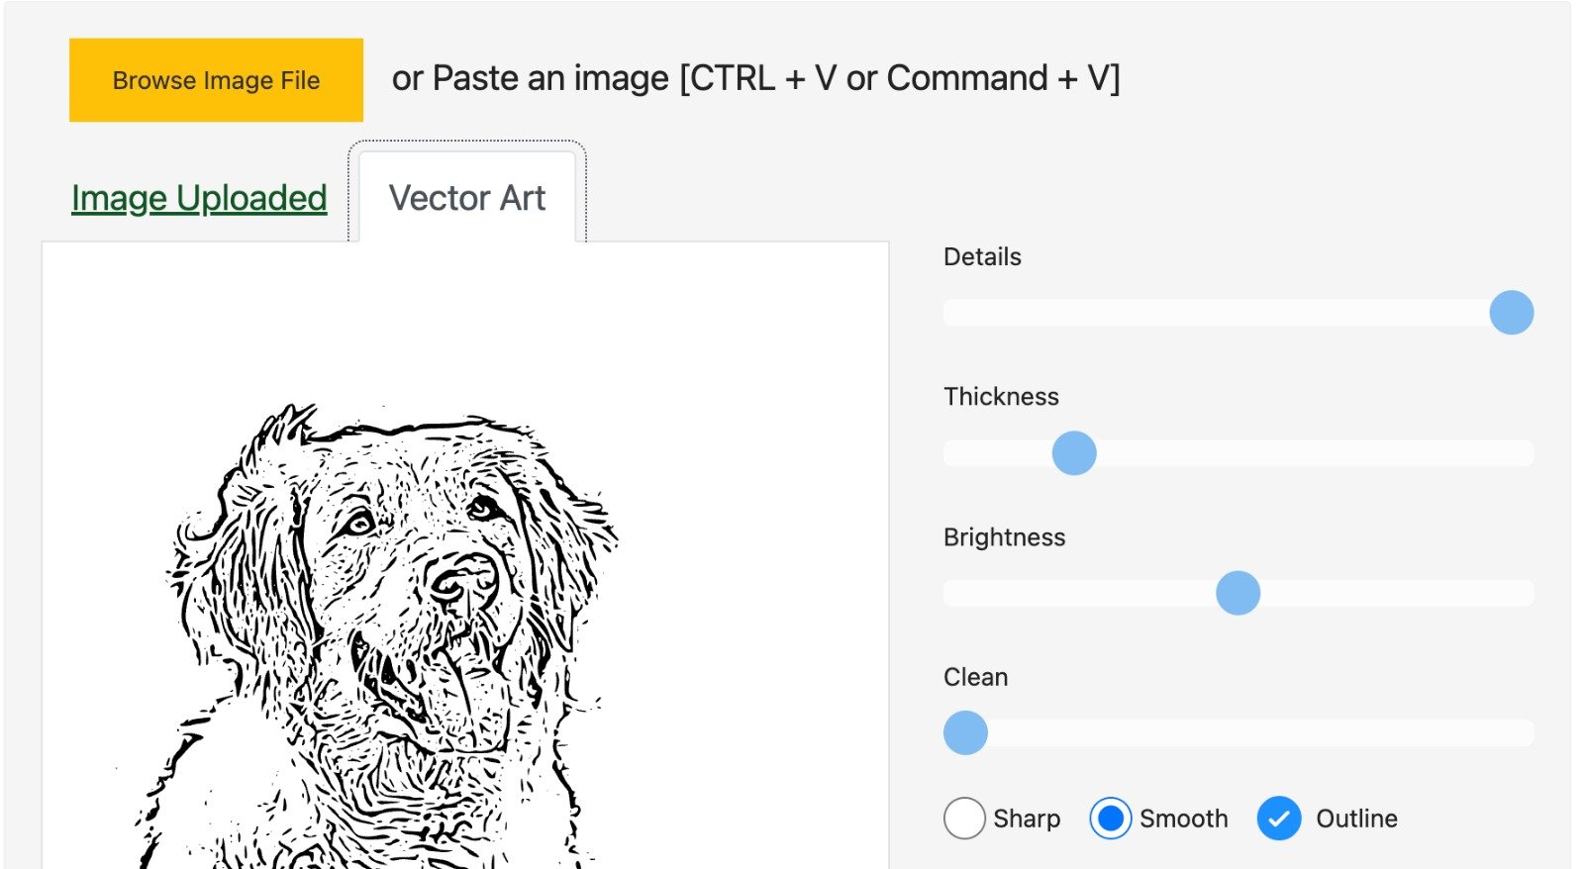Click the paste an image instruction text
The width and height of the screenshot is (1584, 869).
755,78
